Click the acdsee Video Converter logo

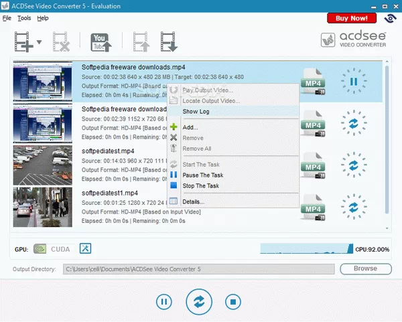point(353,39)
